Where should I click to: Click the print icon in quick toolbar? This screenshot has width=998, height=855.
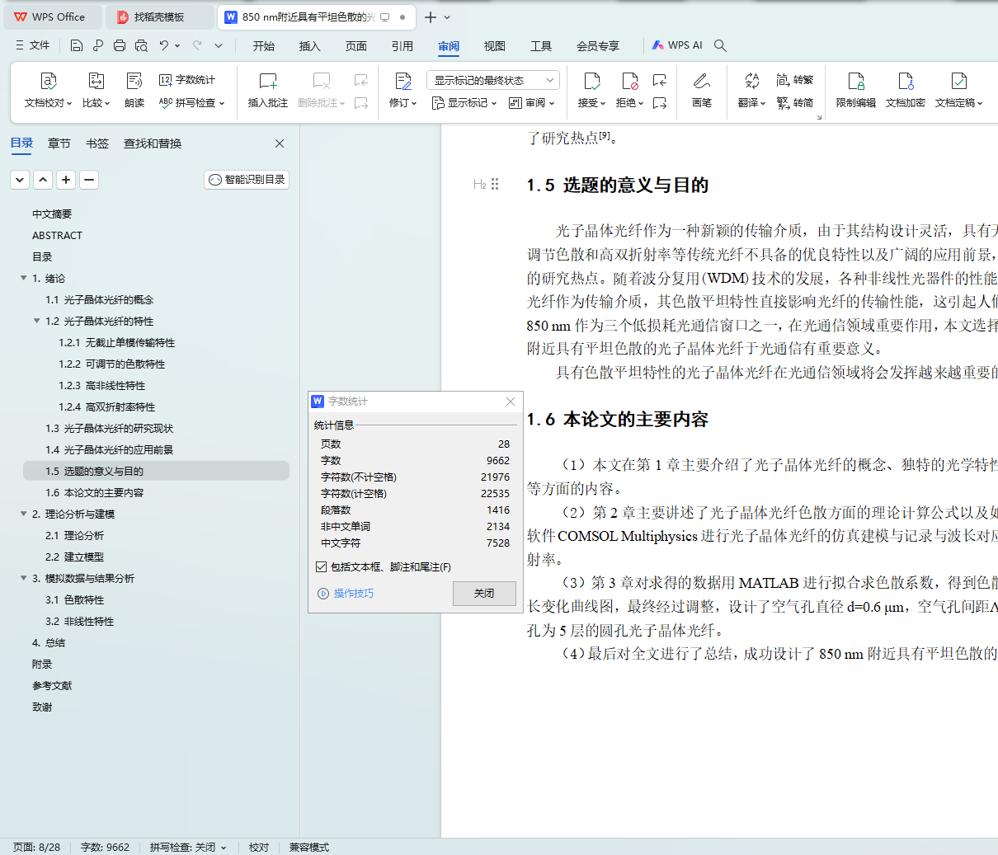coord(120,45)
